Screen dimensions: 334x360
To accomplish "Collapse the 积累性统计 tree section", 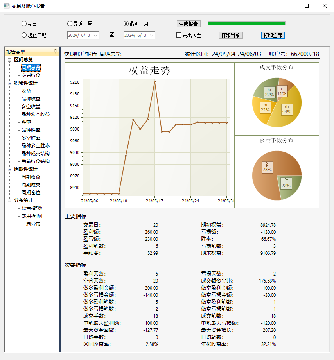I will tap(10, 83).
